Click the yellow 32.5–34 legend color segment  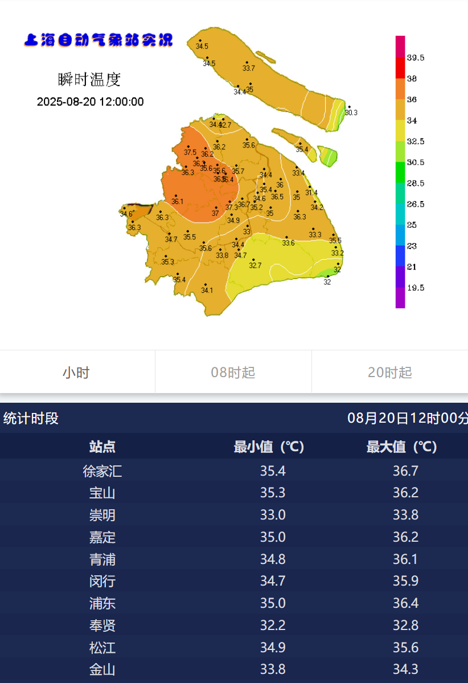click(400, 130)
